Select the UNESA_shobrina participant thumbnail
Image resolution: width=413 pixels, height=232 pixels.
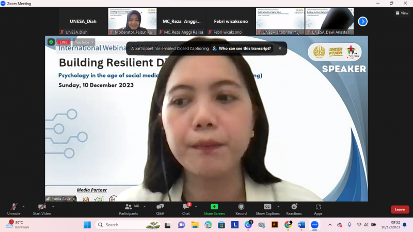280,21
